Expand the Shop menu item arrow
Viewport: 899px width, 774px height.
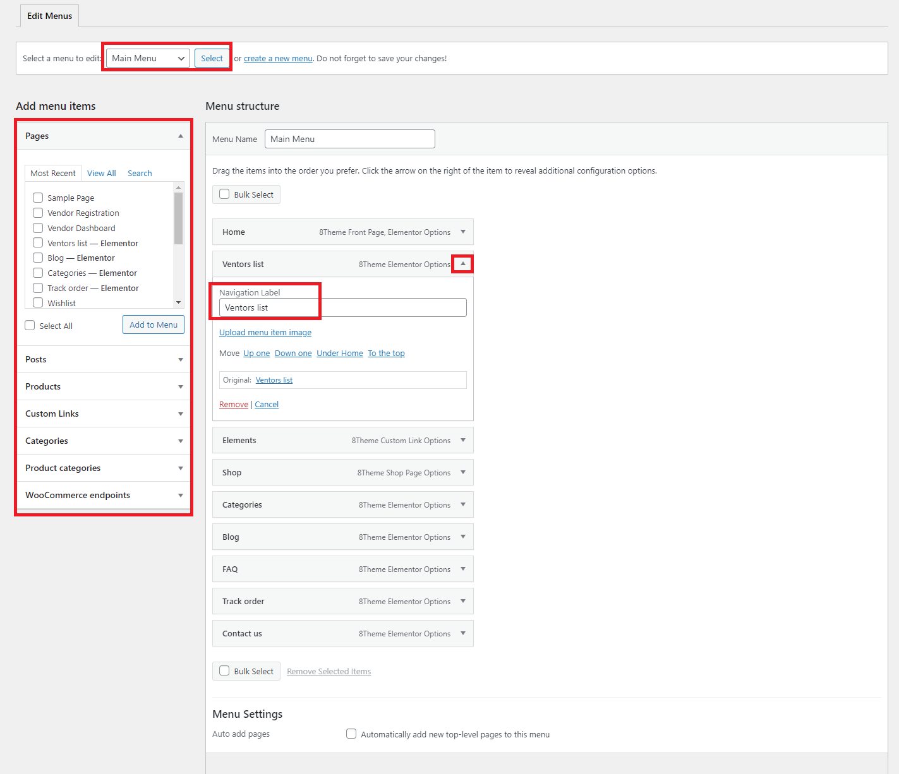(463, 472)
